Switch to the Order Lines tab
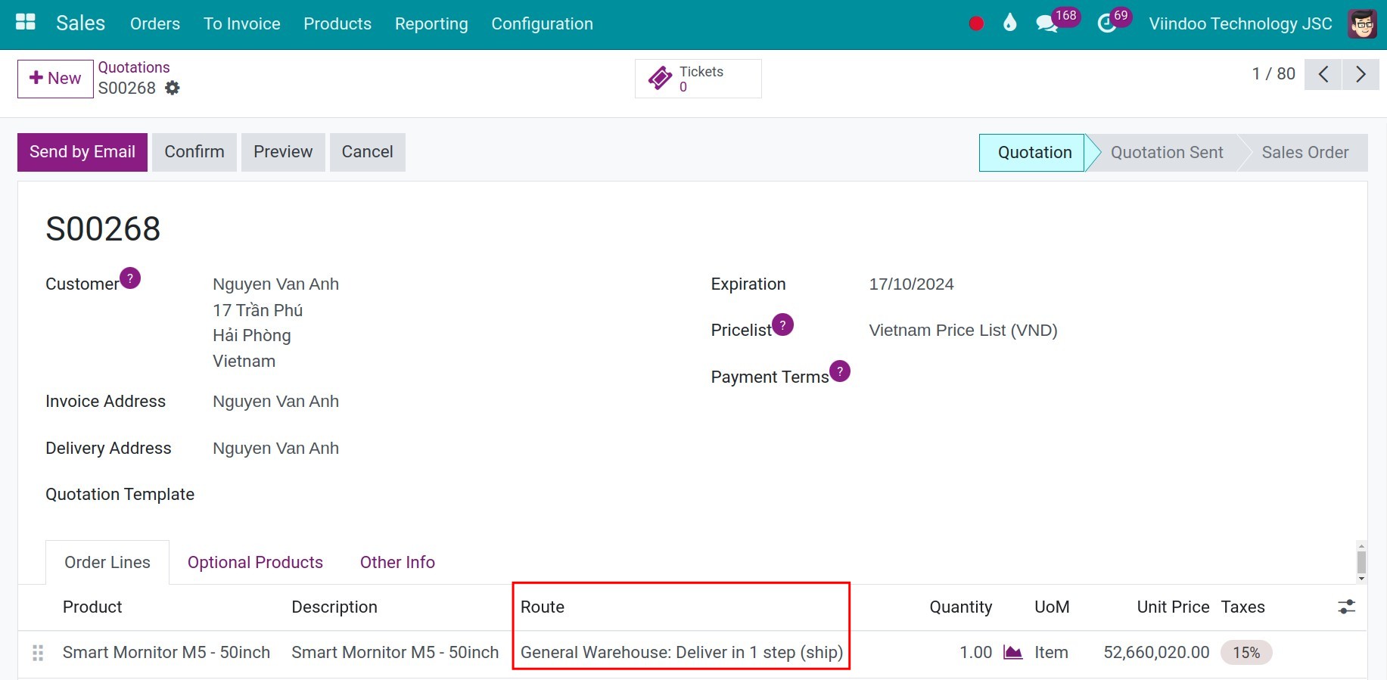The image size is (1387, 680). point(107,562)
